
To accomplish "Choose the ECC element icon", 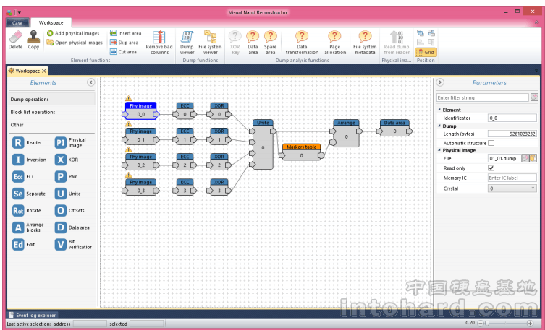I will click(x=18, y=177).
